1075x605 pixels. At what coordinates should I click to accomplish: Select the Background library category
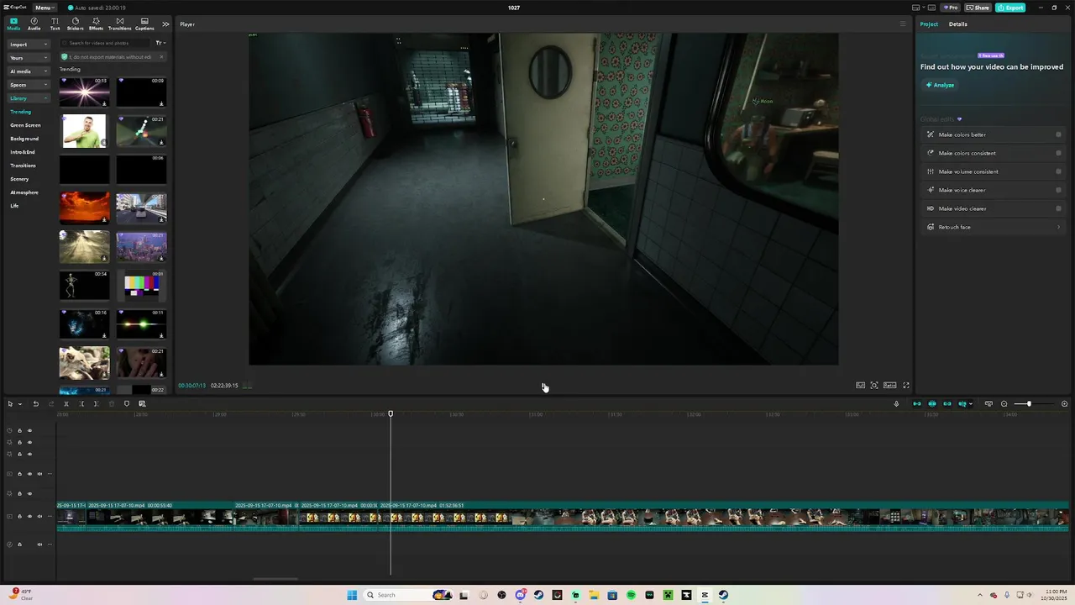click(x=24, y=139)
